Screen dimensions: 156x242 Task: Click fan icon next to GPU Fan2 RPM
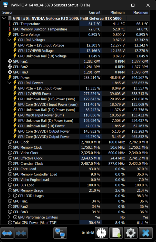10,67
